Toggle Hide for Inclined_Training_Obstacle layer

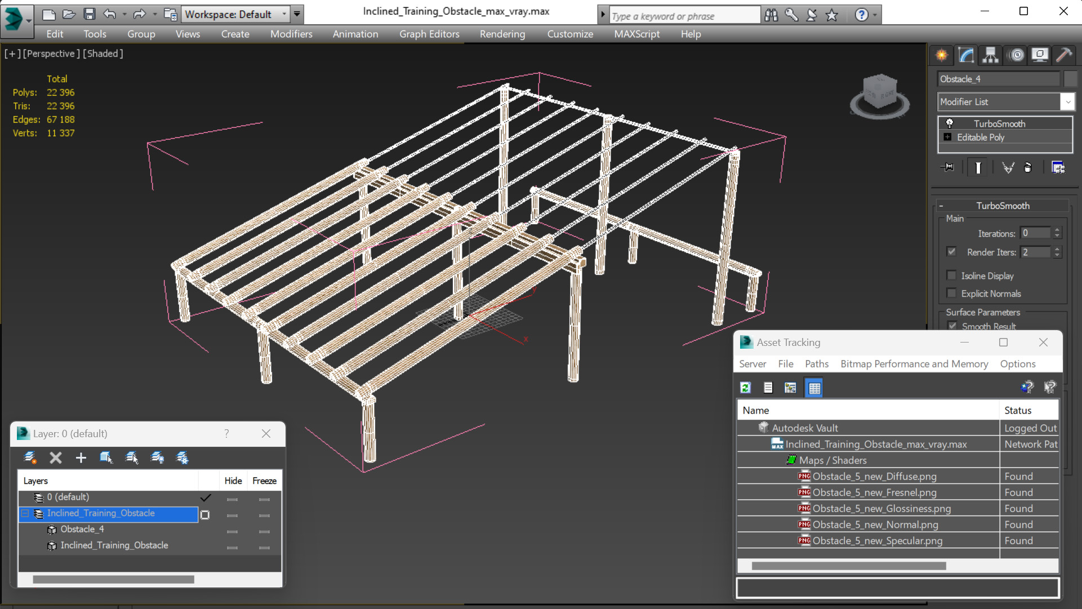pos(233,515)
